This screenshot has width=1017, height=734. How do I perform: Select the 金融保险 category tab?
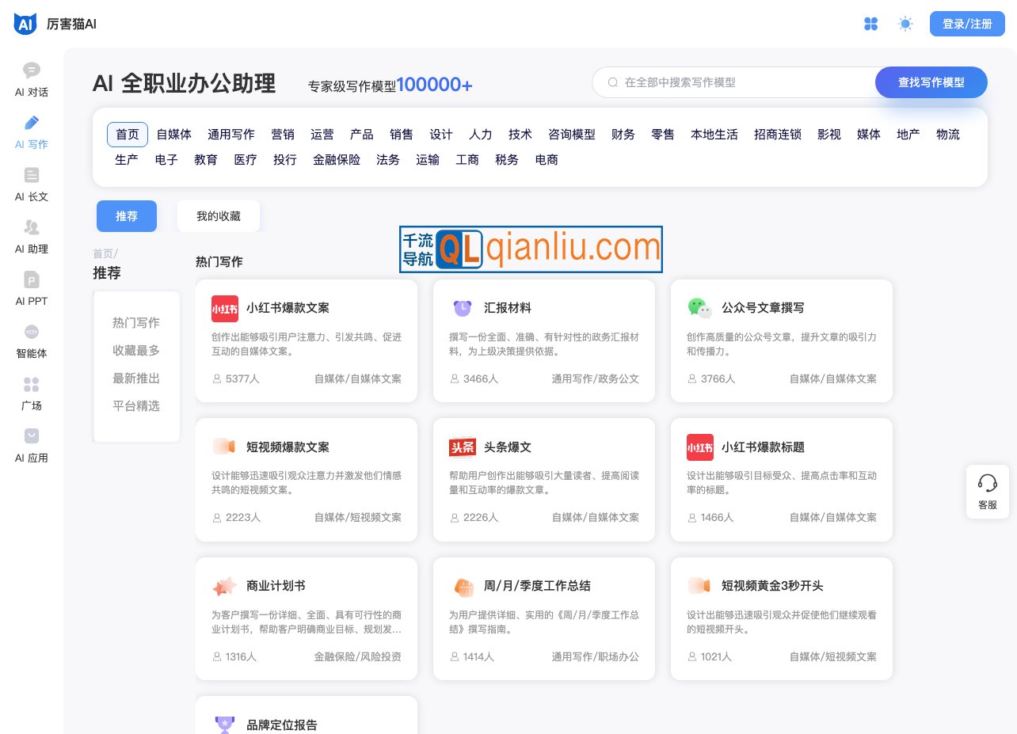pyautogui.click(x=336, y=160)
